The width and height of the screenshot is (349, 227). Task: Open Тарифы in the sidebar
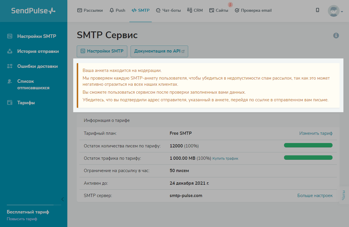26,103
